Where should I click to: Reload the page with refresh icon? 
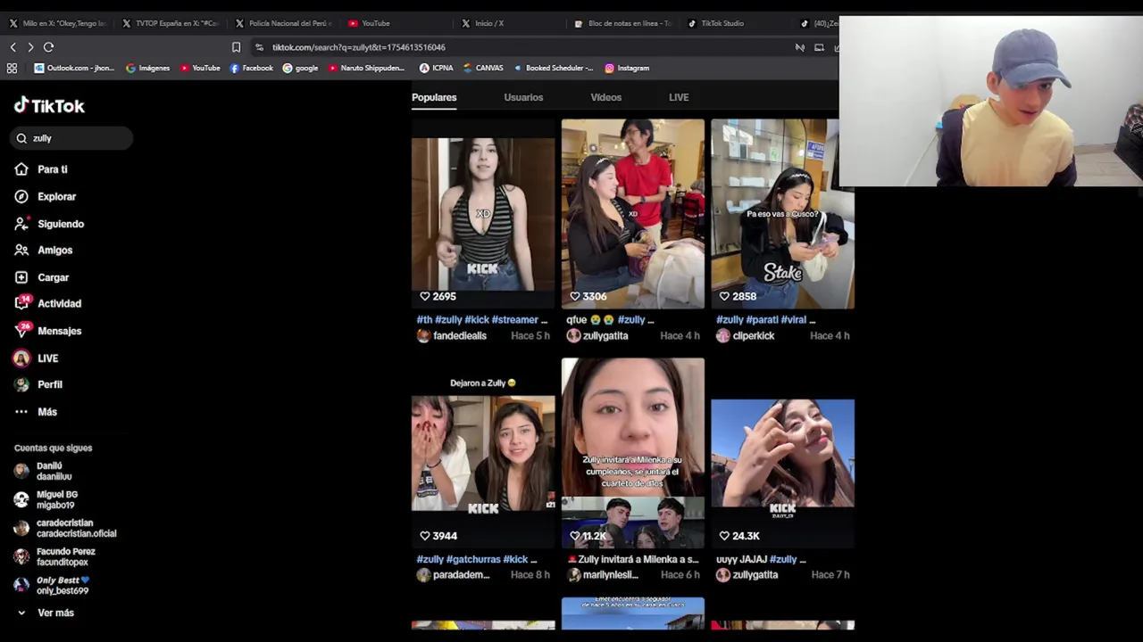pos(48,47)
